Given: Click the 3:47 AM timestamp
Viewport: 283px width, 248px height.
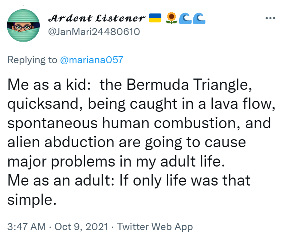Looking at the screenshot, I should [x=26, y=226].
